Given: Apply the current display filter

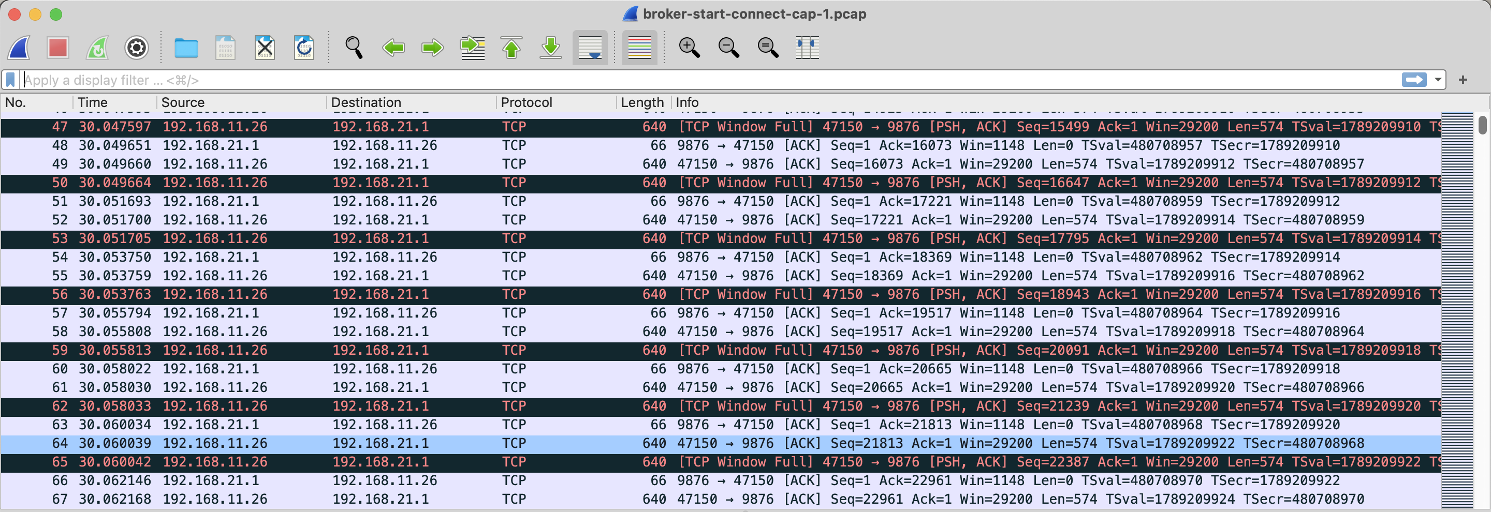Looking at the screenshot, I should 1414,80.
